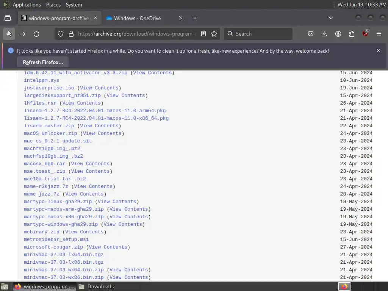View Contents of lisaem-master.zip
The image size is (388, 291).
pos(99,126)
